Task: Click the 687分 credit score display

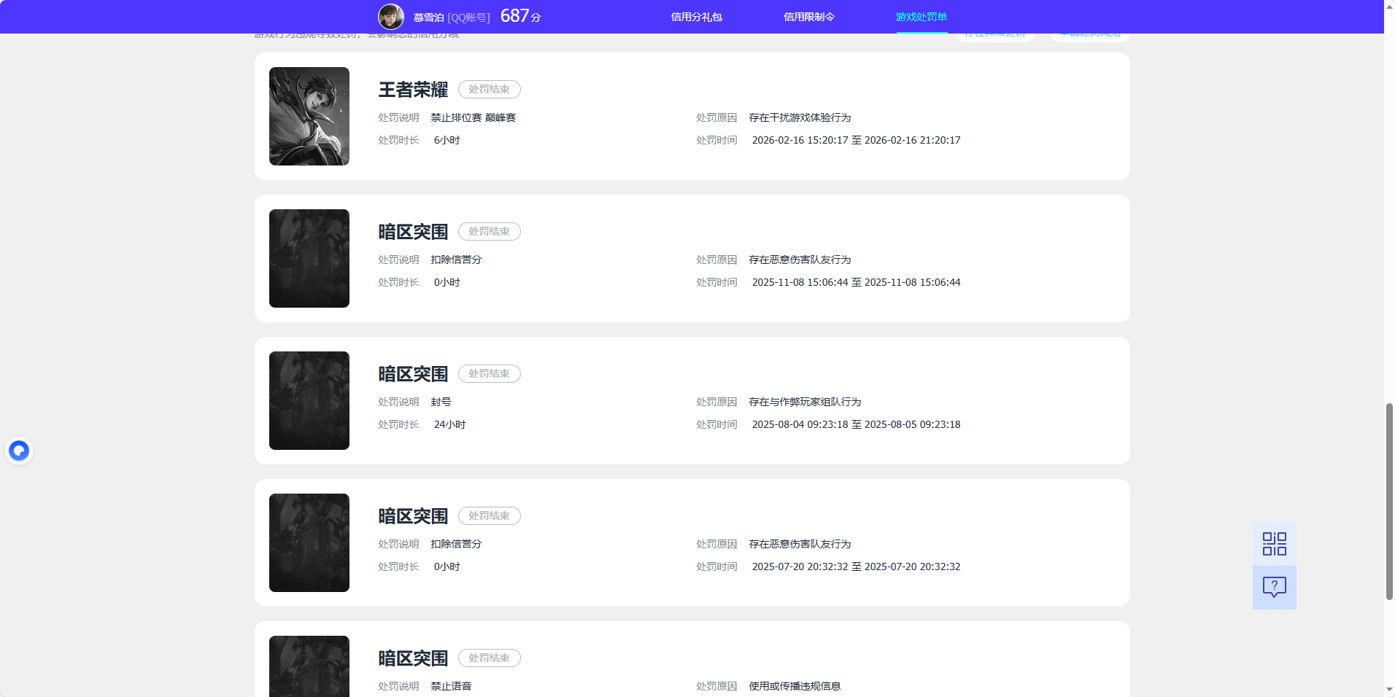Action: point(521,15)
